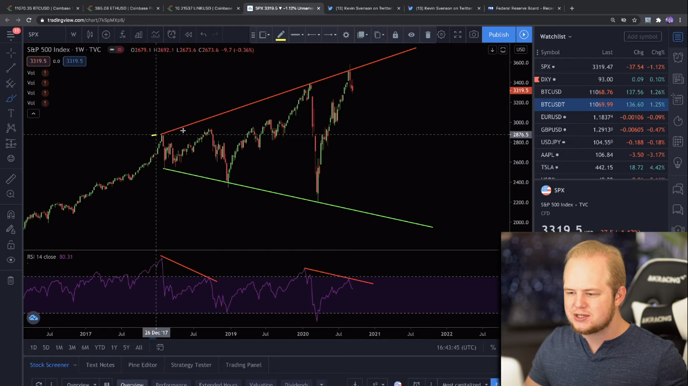Open indicator templates menu
The height and width of the screenshot is (386, 688).
155,34
